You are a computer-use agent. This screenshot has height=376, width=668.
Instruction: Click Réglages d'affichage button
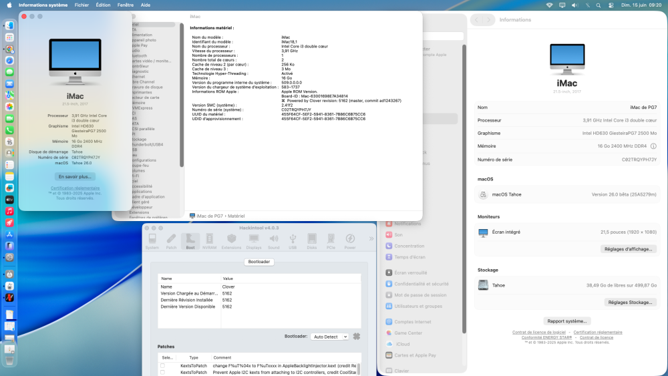point(628,249)
